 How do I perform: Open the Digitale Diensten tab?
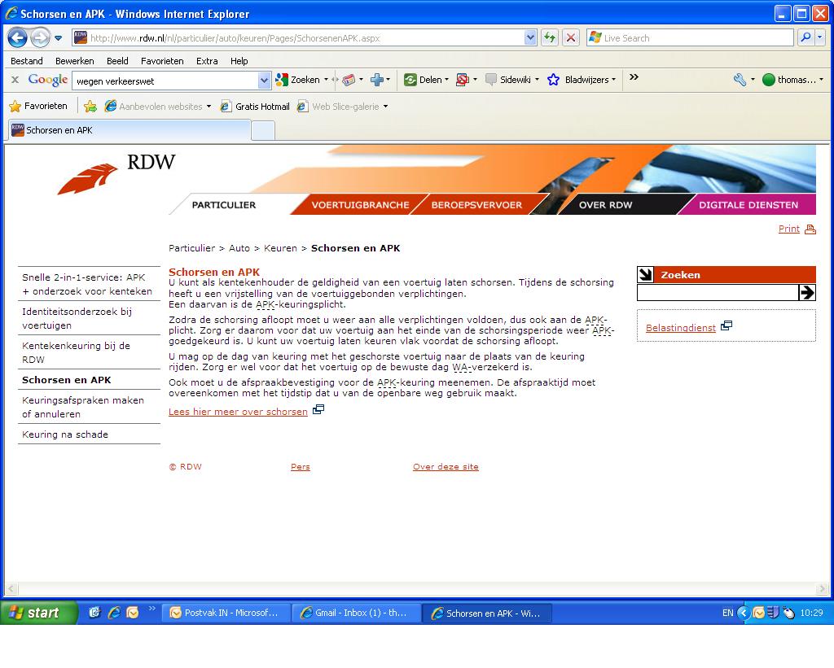(x=748, y=205)
